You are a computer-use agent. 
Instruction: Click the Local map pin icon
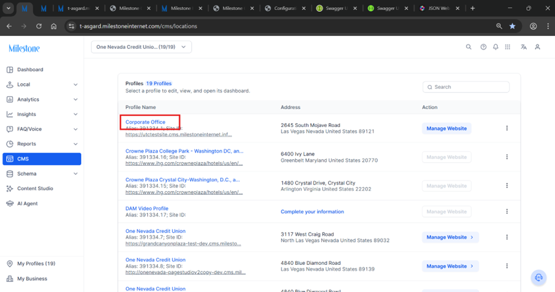10,84
